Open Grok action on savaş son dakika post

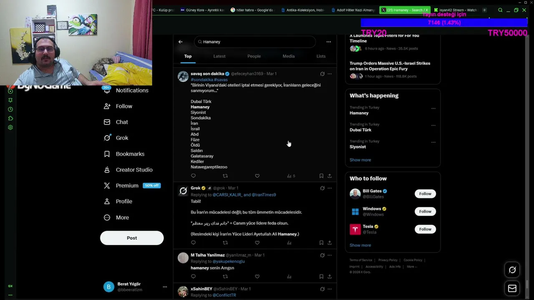322,74
